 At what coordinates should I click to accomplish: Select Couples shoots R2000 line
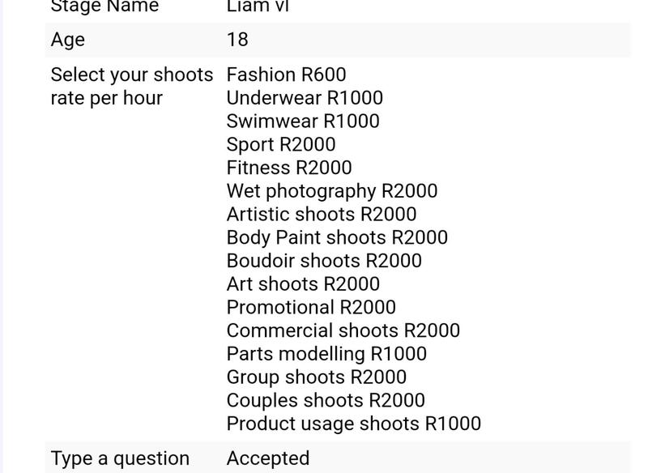[326, 400]
